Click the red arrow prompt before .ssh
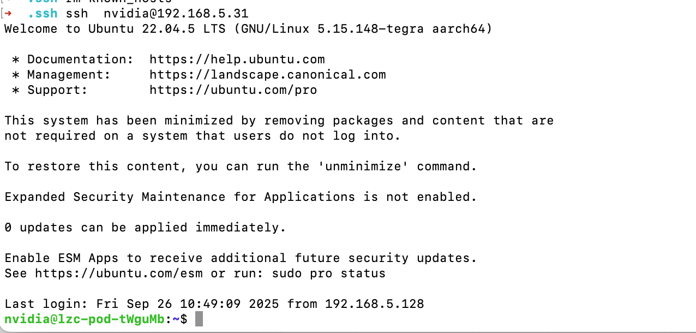 point(8,13)
